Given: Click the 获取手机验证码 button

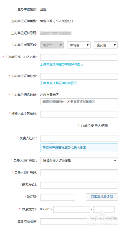Looking at the screenshot, I should (102, 197).
